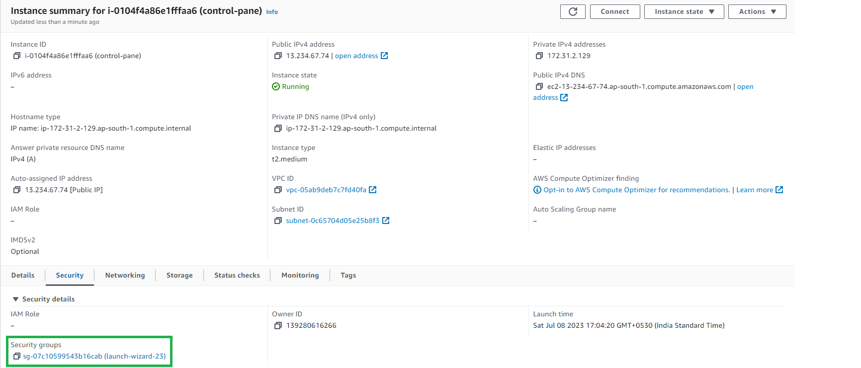Open the launch-wizard-23 security group link
The width and height of the screenshot is (861, 368).
click(x=94, y=357)
